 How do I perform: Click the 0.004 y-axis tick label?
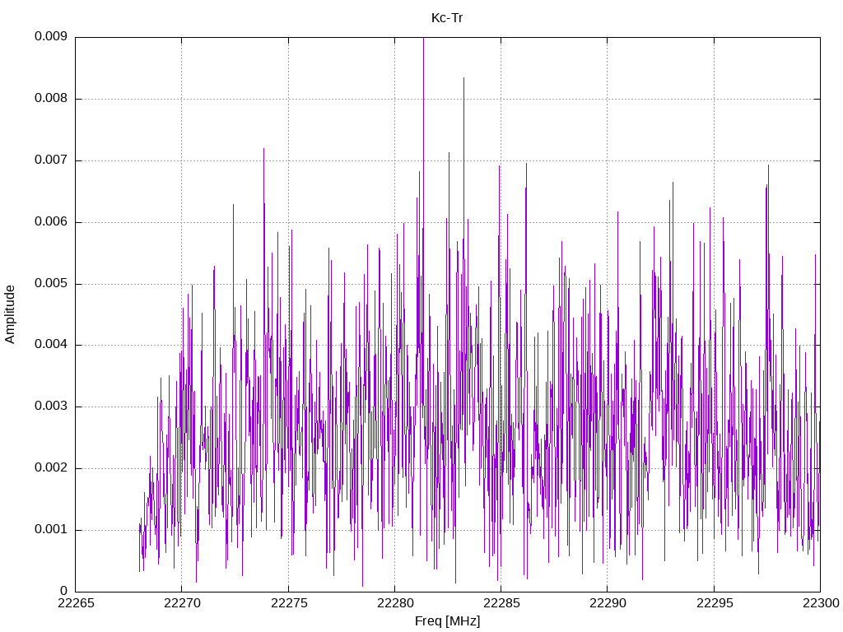click(x=51, y=345)
